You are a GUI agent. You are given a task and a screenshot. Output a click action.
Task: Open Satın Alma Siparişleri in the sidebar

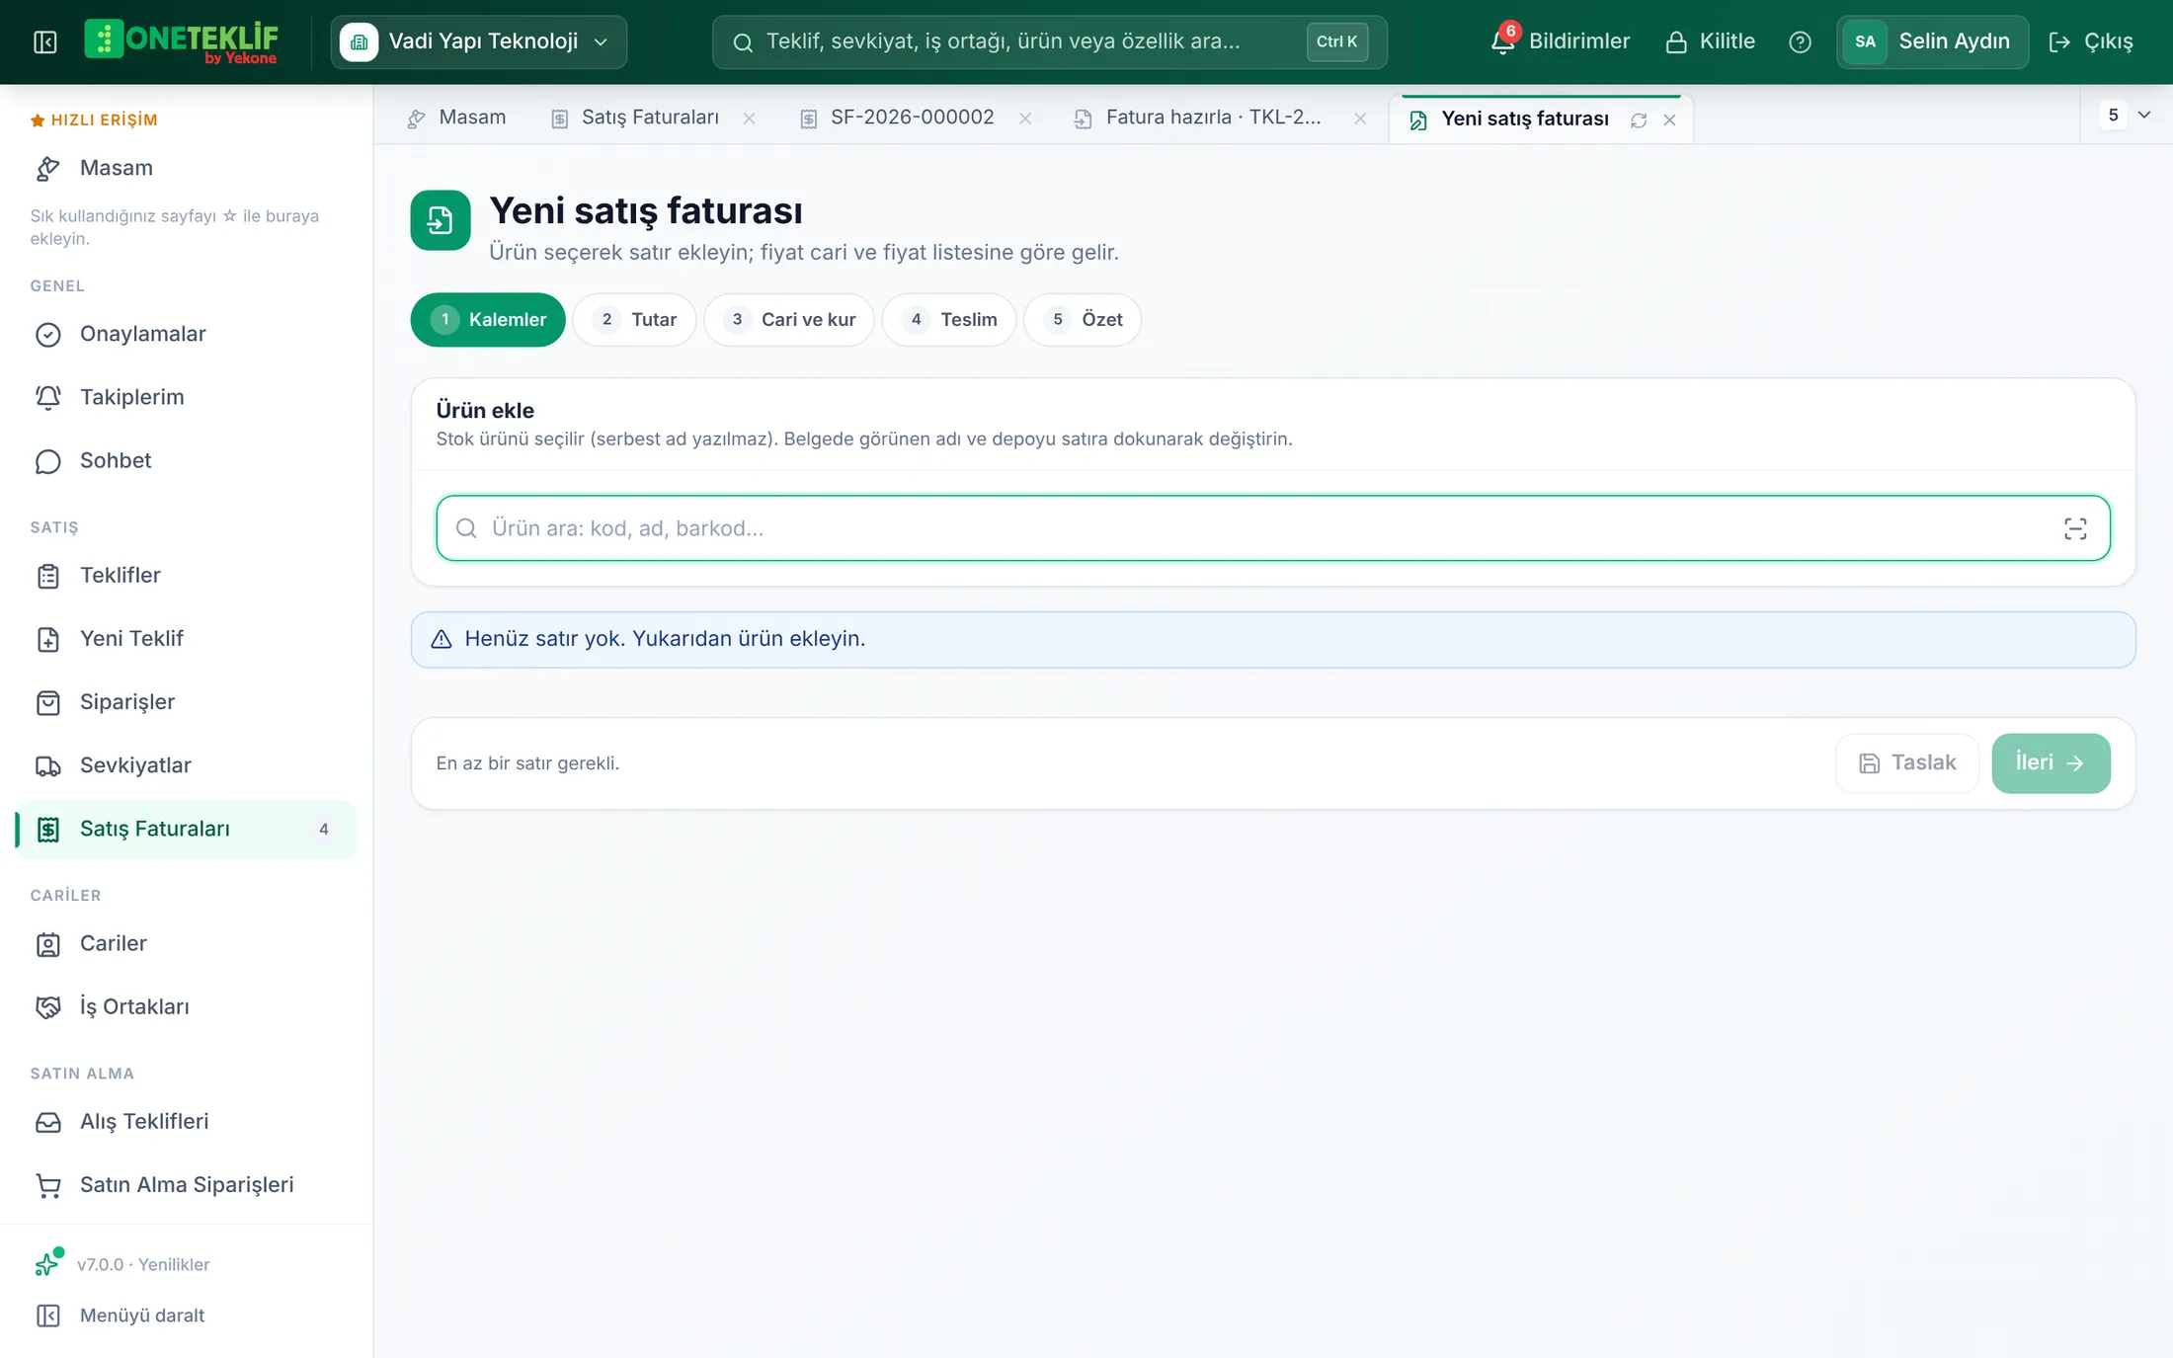click(186, 1184)
